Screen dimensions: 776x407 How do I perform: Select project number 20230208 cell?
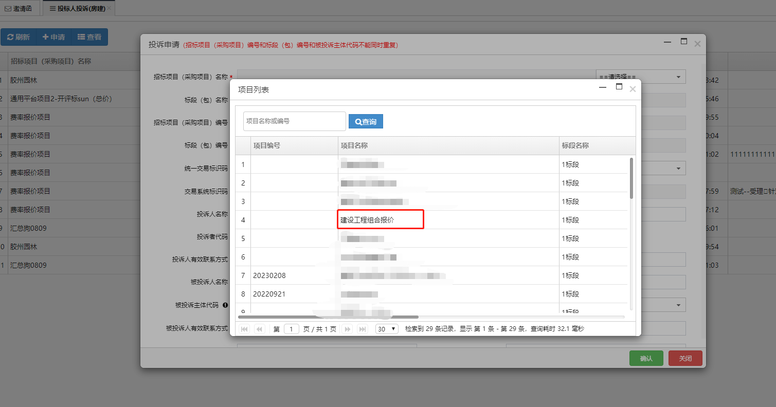(x=294, y=275)
